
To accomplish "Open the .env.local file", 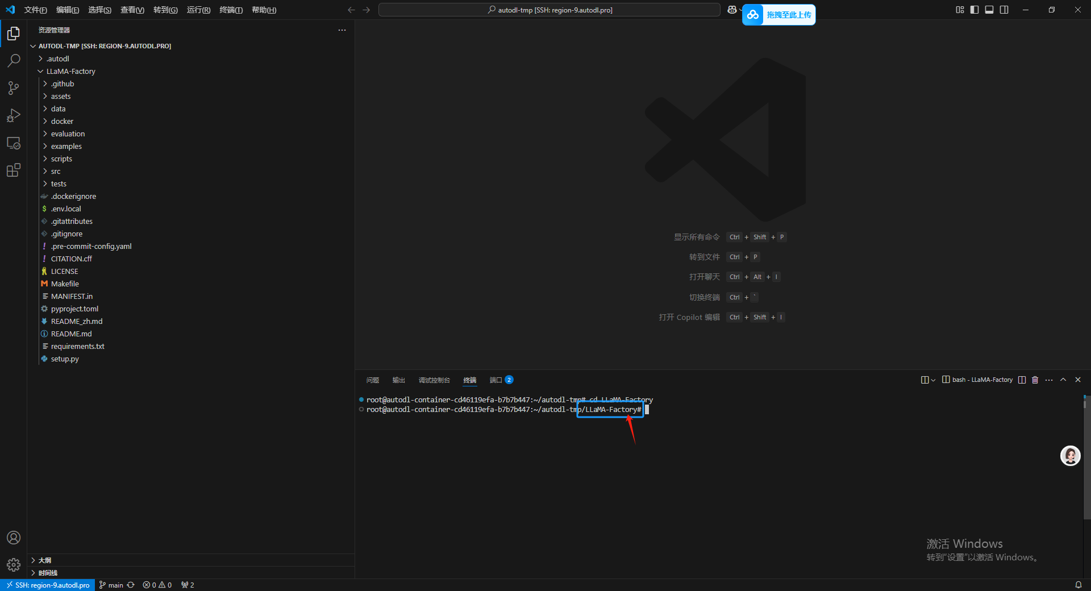I will tap(191, 209).
